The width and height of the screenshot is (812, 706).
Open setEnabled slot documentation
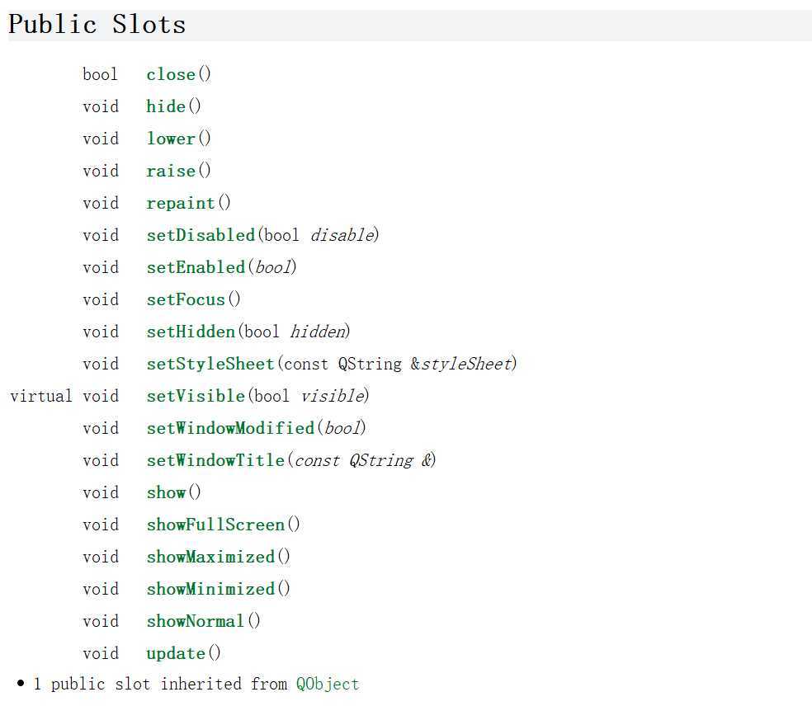point(196,267)
